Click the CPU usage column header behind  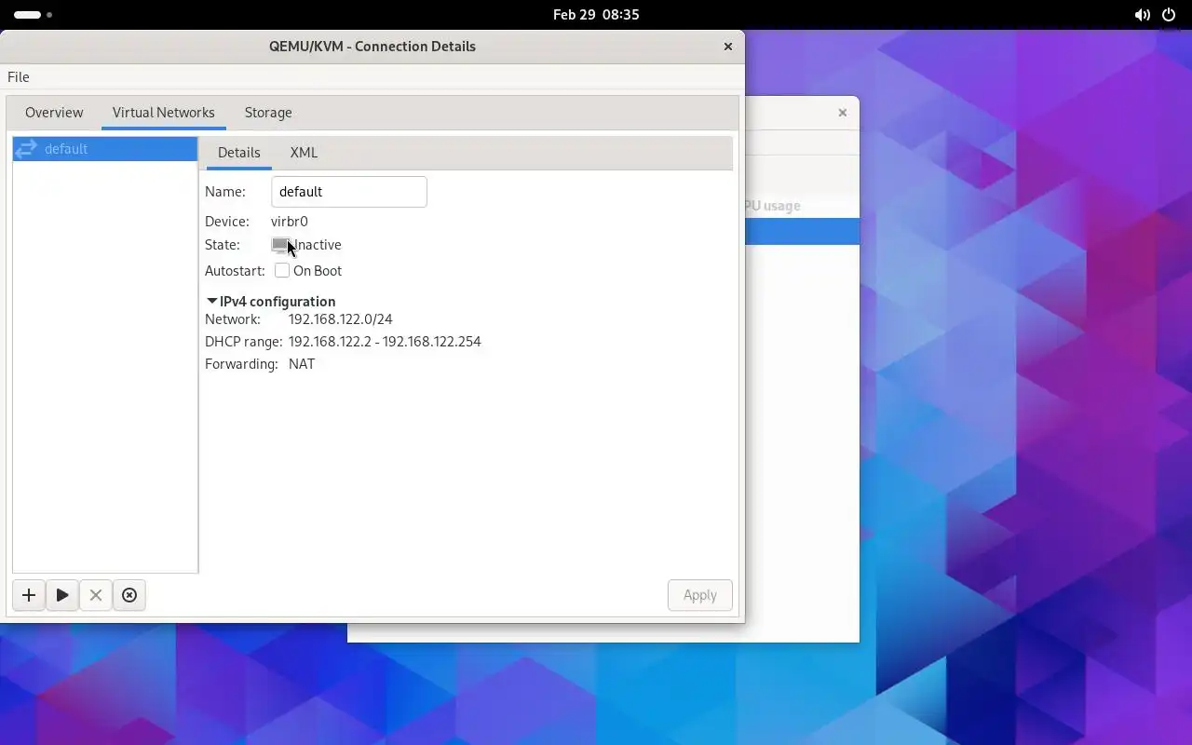coord(773,206)
